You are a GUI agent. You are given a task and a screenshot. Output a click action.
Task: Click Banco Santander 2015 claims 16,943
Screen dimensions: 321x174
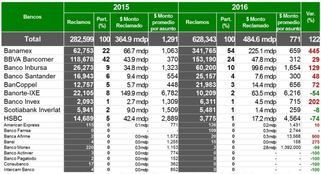pyautogui.click(x=83, y=76)
